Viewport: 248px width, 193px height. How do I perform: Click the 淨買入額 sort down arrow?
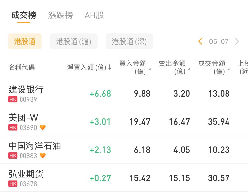click(110, 68)
